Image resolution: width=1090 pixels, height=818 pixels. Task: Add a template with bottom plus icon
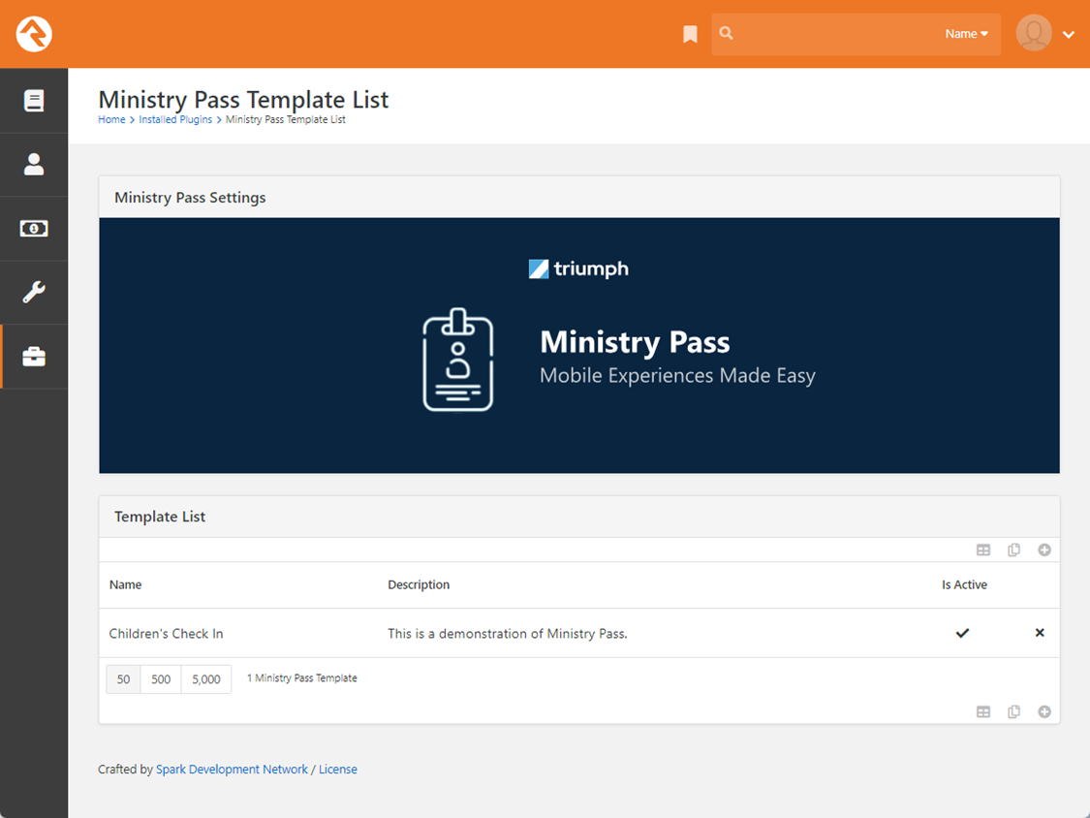pos(1044,711)
